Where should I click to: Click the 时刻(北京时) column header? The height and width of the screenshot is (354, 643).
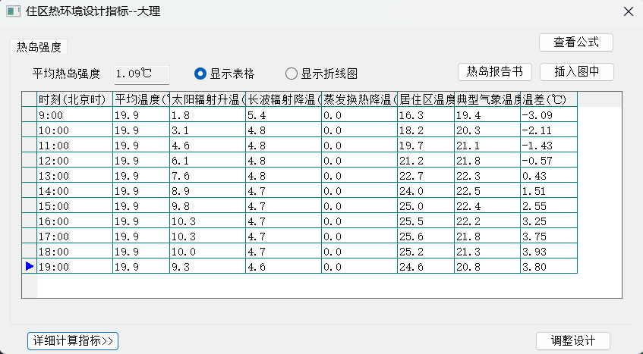74,99
